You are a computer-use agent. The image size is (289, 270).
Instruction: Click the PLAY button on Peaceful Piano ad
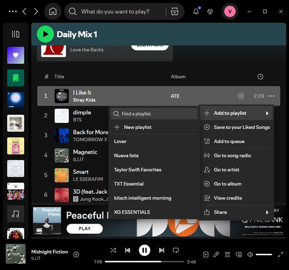85,229
